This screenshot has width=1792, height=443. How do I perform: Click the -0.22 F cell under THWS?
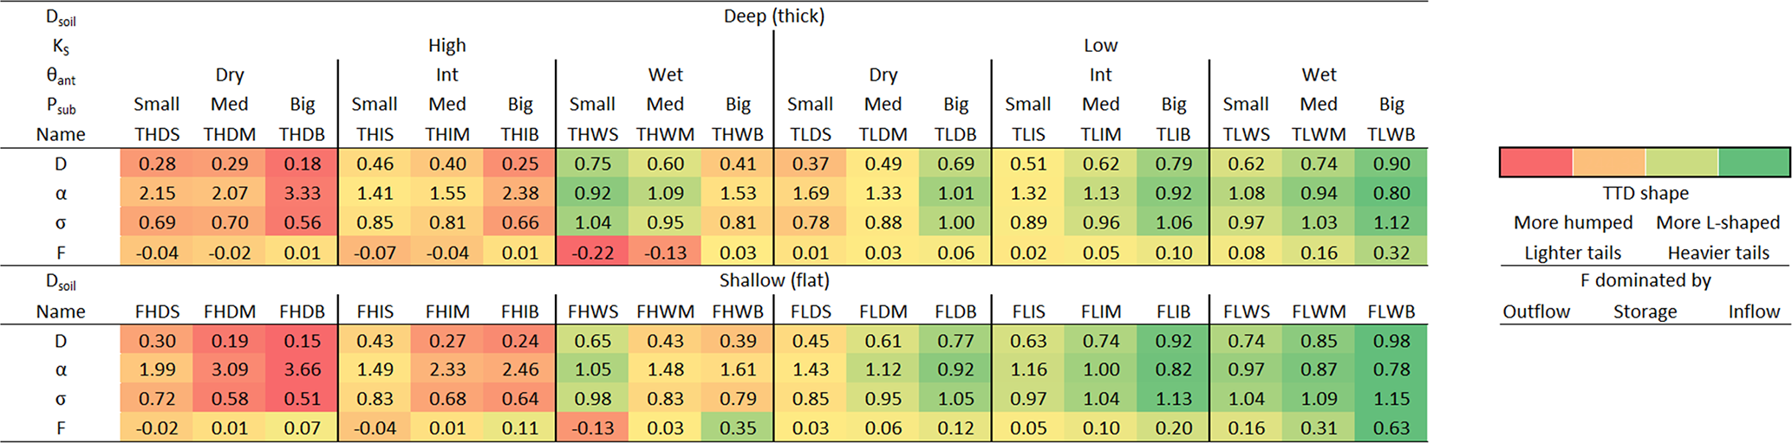[592, 254]
